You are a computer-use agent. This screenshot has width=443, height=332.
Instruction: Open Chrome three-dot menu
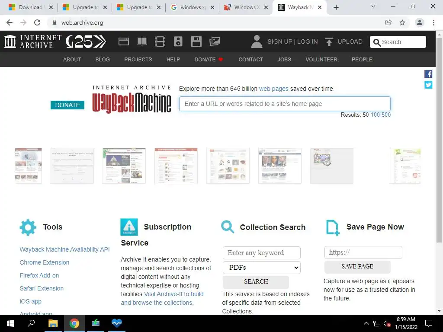[433, 22]
